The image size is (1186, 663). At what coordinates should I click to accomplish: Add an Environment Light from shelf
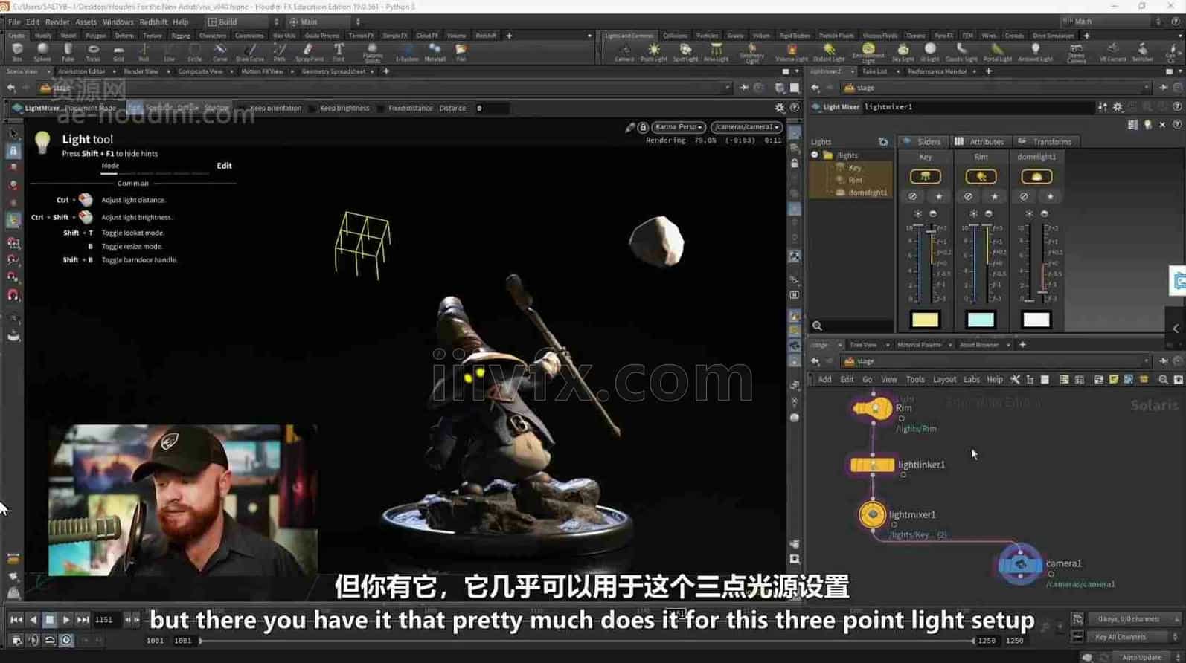pos(868,52)
